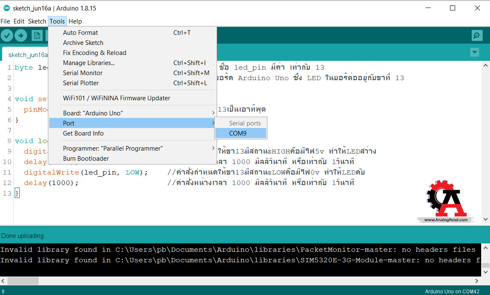Open WiFi101 / WiFiNINA Firmware Updater

(133, 98)
